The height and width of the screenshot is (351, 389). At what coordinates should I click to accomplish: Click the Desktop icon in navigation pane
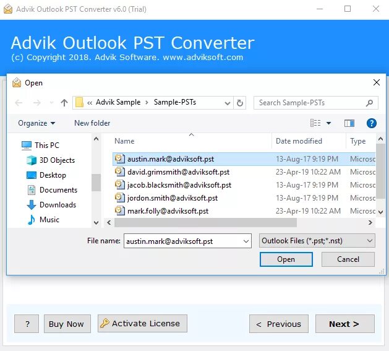pyautogui.click(x=32, y=175)
